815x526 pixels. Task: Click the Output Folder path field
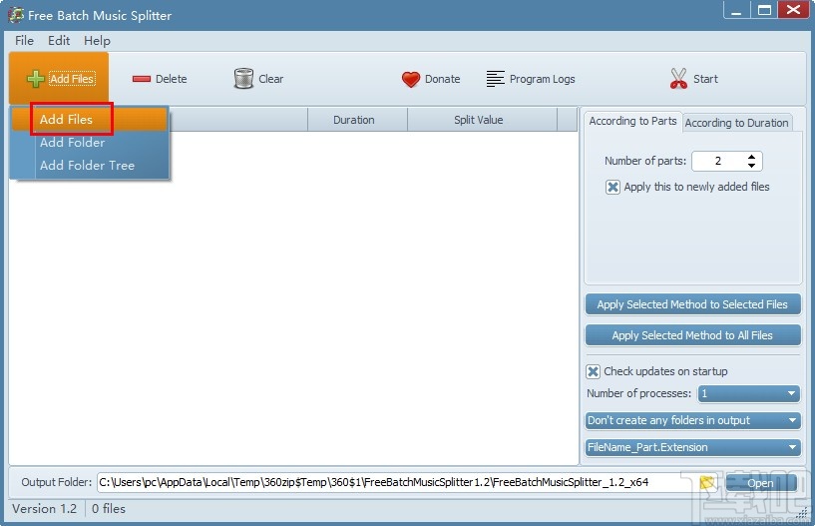tap(389, 482)
